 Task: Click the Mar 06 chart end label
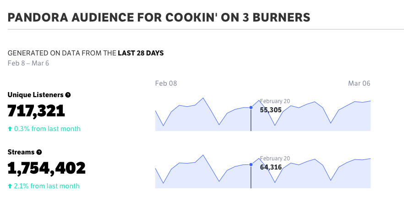pos(359,83)
